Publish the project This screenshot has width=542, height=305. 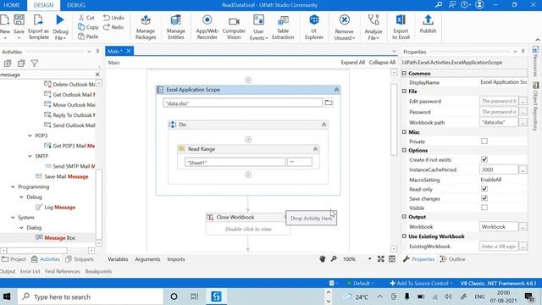428,24
